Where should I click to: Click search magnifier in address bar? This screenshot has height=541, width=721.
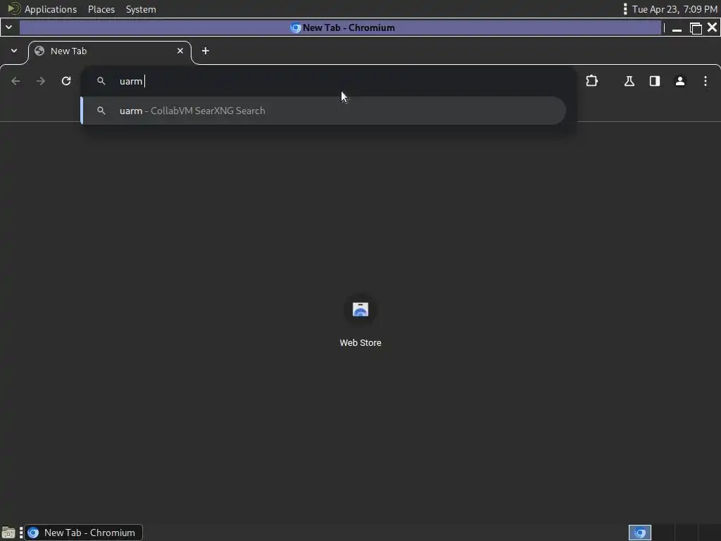click(101, 81)
